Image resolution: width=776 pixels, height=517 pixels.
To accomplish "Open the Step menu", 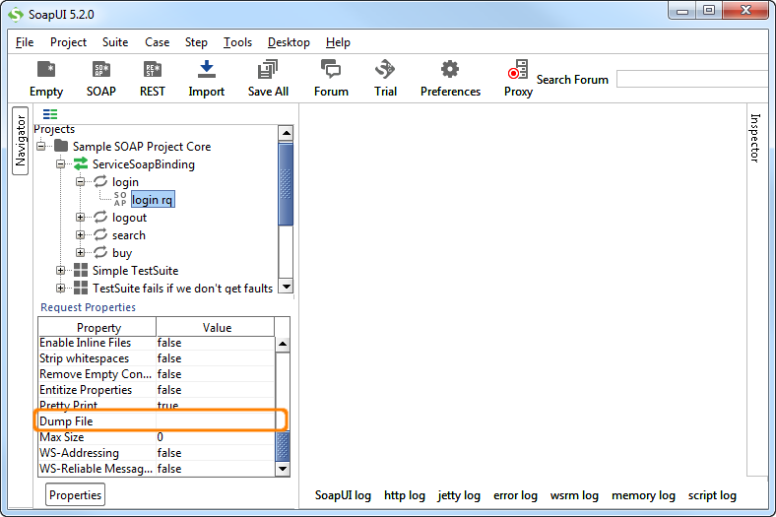I will [x=197, y=42].
